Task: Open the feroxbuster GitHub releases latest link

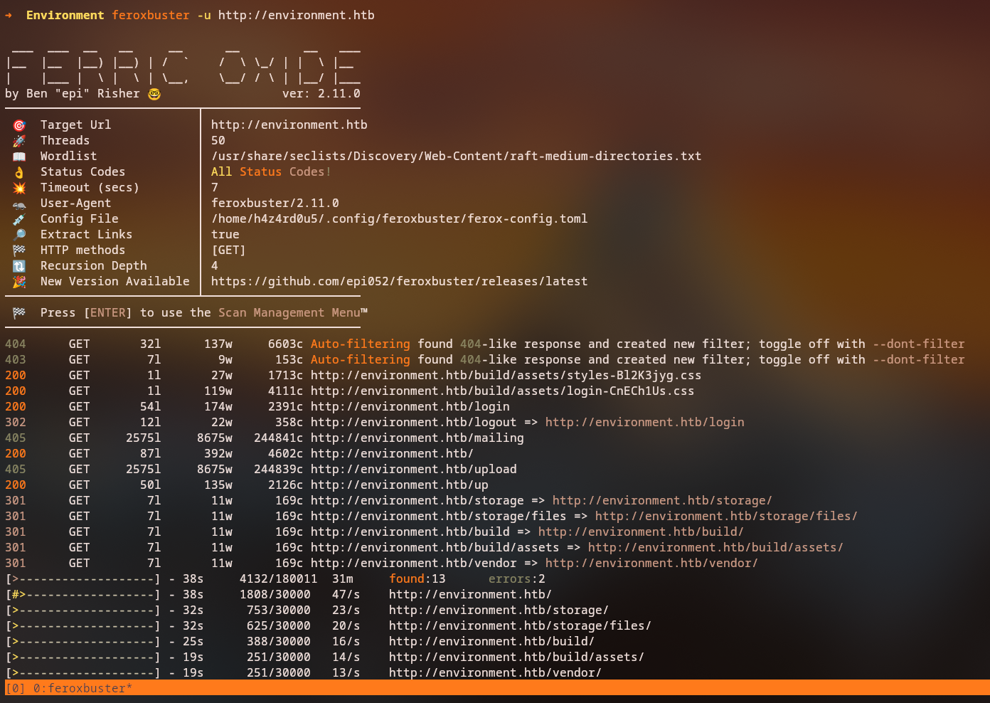Action: pyautogui.click(x=399, y=282)
